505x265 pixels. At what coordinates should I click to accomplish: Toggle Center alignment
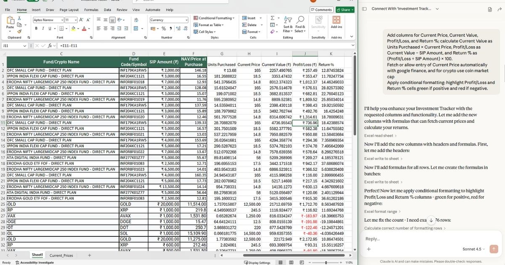click(x=105, y=29)
